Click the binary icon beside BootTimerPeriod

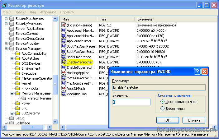coord(64,57)
